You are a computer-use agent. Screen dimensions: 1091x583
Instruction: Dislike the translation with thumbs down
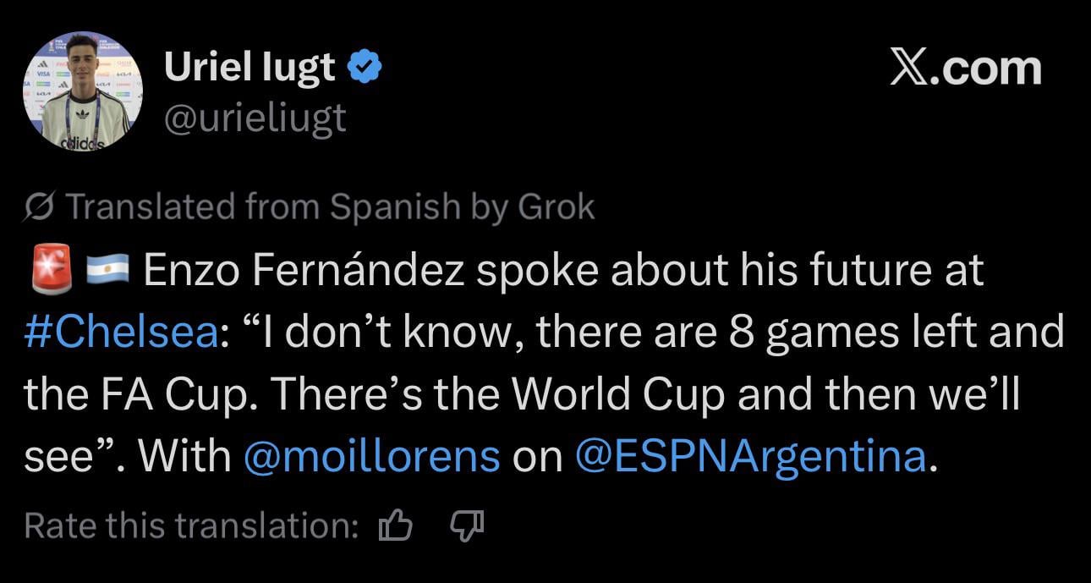point(465,526)
